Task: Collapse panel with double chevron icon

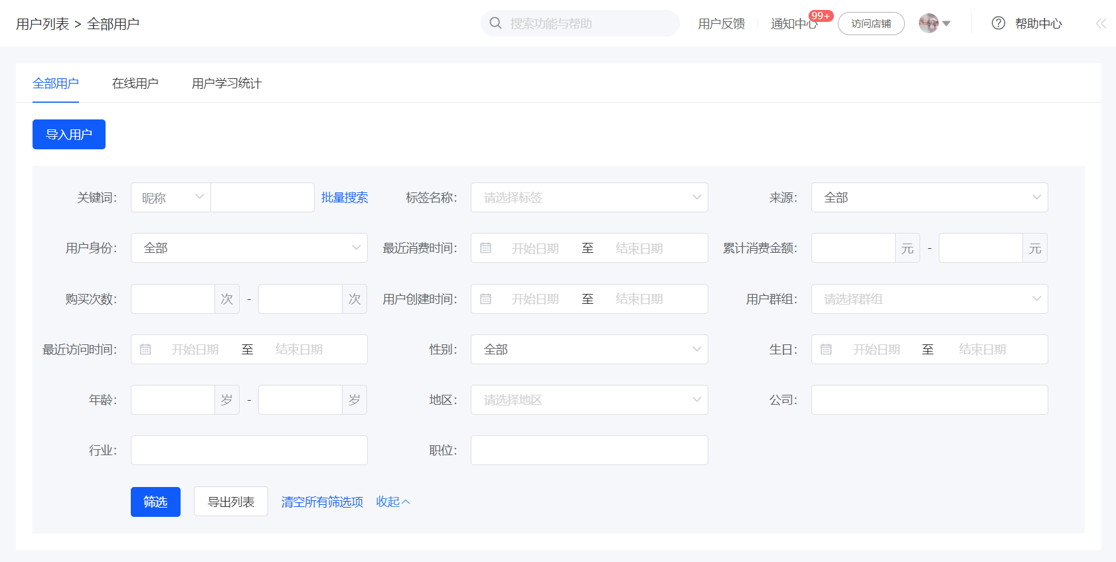Action: 1101,23
